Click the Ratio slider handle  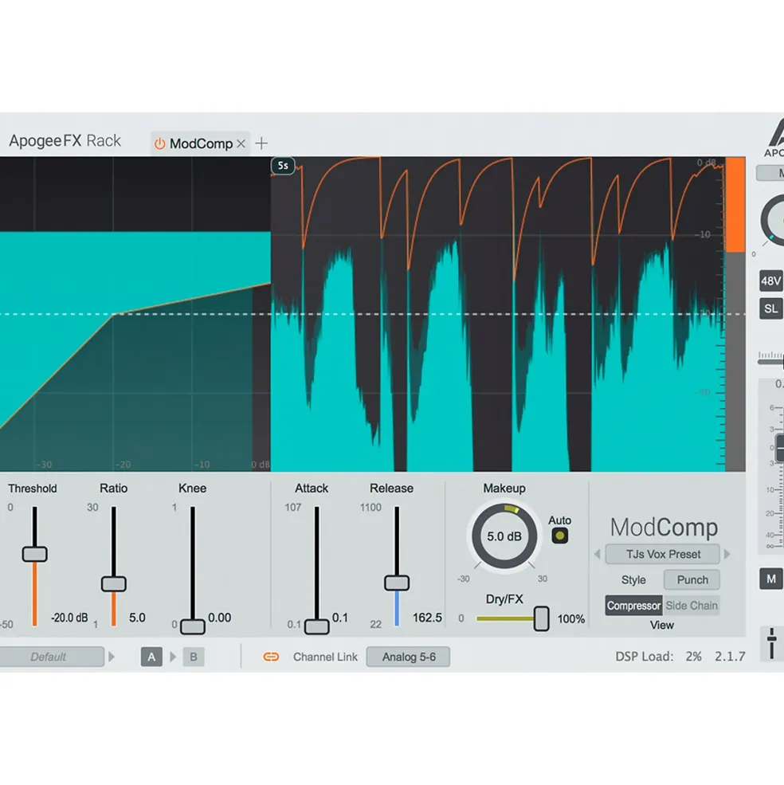tap(114, 583)
